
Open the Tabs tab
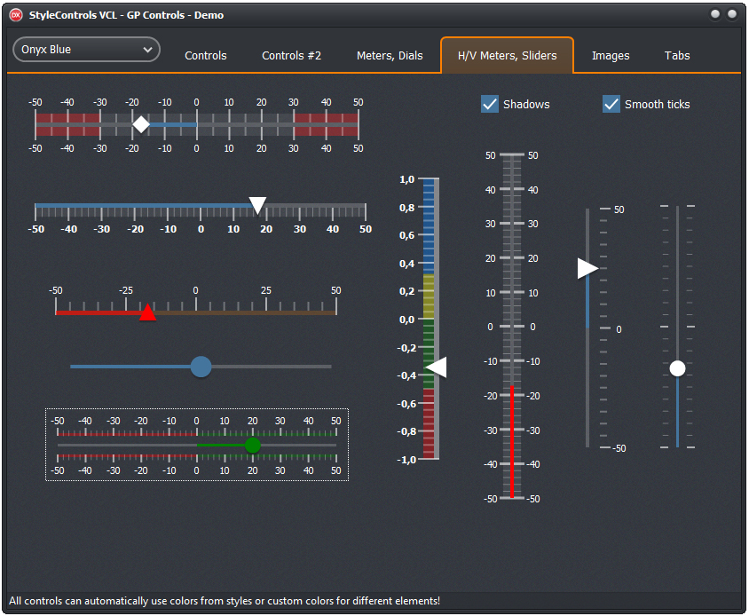[x=677, y=55]
